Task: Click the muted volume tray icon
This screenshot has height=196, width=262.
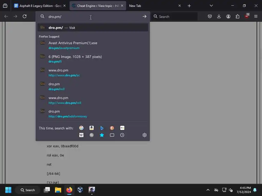Action: coord(231,190)
